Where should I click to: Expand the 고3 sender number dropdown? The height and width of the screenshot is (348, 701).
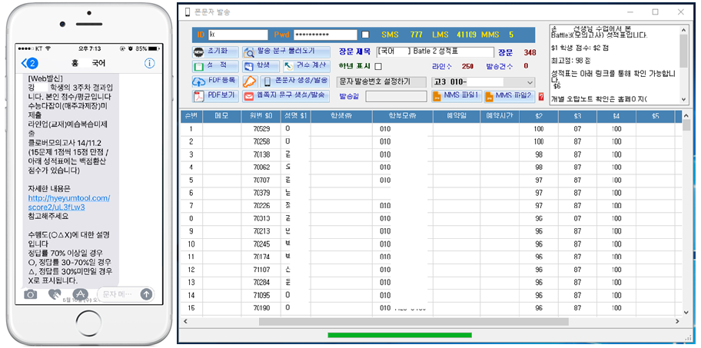(x=530, y=82)
